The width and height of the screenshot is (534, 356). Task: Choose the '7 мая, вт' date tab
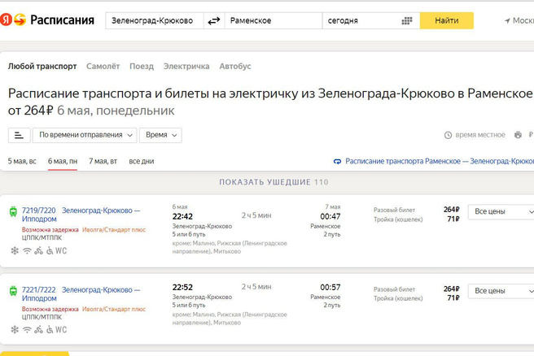click(x=103, y=161)
